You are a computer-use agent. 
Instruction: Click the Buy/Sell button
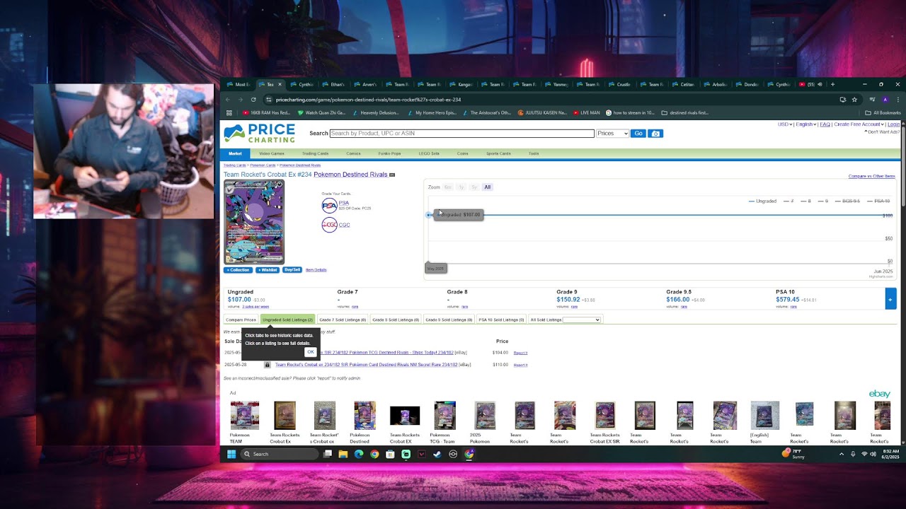click(292, 270)
